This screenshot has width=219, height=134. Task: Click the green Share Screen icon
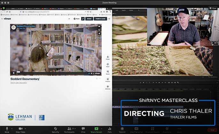[96, 129]
